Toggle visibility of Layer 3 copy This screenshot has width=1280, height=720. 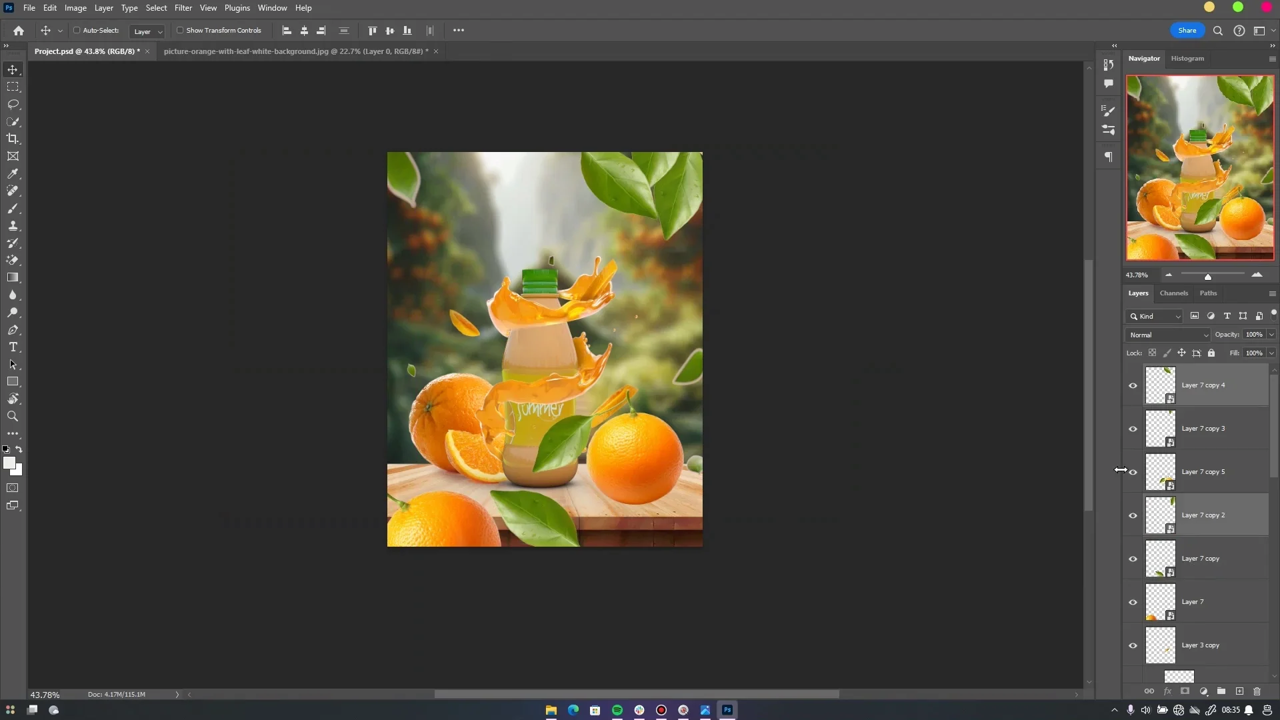(1133, 645)
